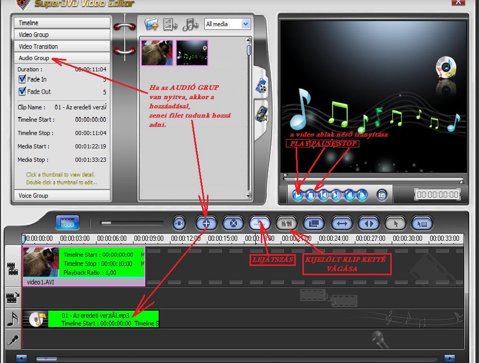The width and height of the screenshot is (479, 363).
Task: Toggle the timeline/storyboard view button
Action: tap(68, 222)
